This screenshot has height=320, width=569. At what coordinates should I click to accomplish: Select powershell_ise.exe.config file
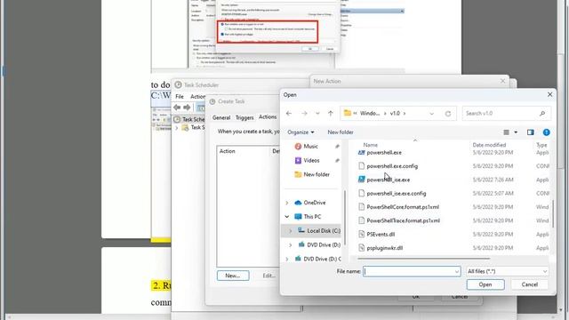[x=397, y=194]
